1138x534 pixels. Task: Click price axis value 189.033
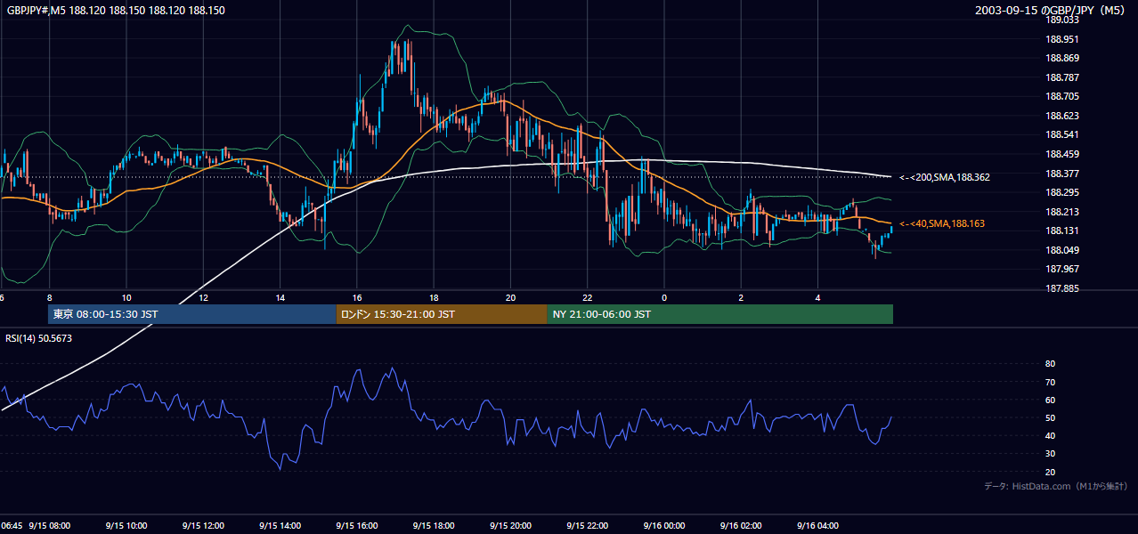point(1061,20)
